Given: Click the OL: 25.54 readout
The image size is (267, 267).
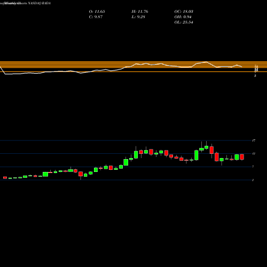Looking at the screenshot, I should 184,22.
